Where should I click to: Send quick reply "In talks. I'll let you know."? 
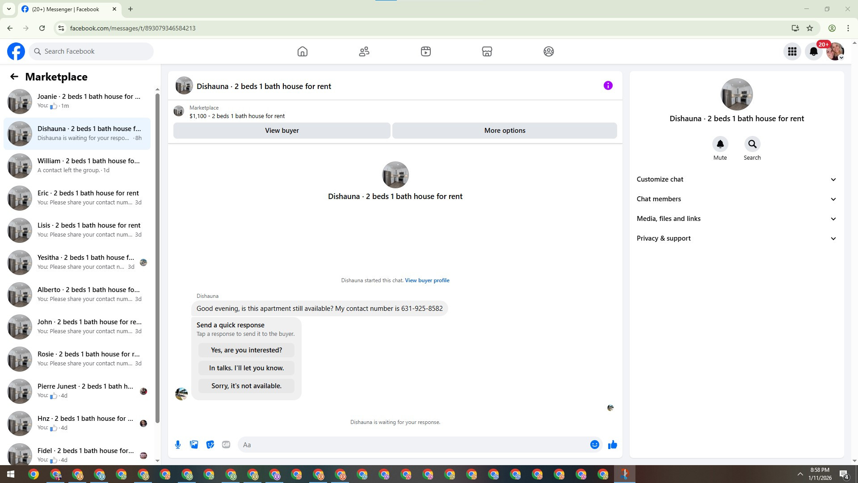246,368
